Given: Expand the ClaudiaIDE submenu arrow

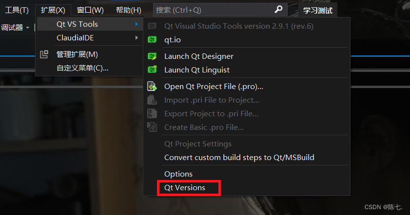Looking at the screenshot, I should pyautogui.click(x=137, y=37).
